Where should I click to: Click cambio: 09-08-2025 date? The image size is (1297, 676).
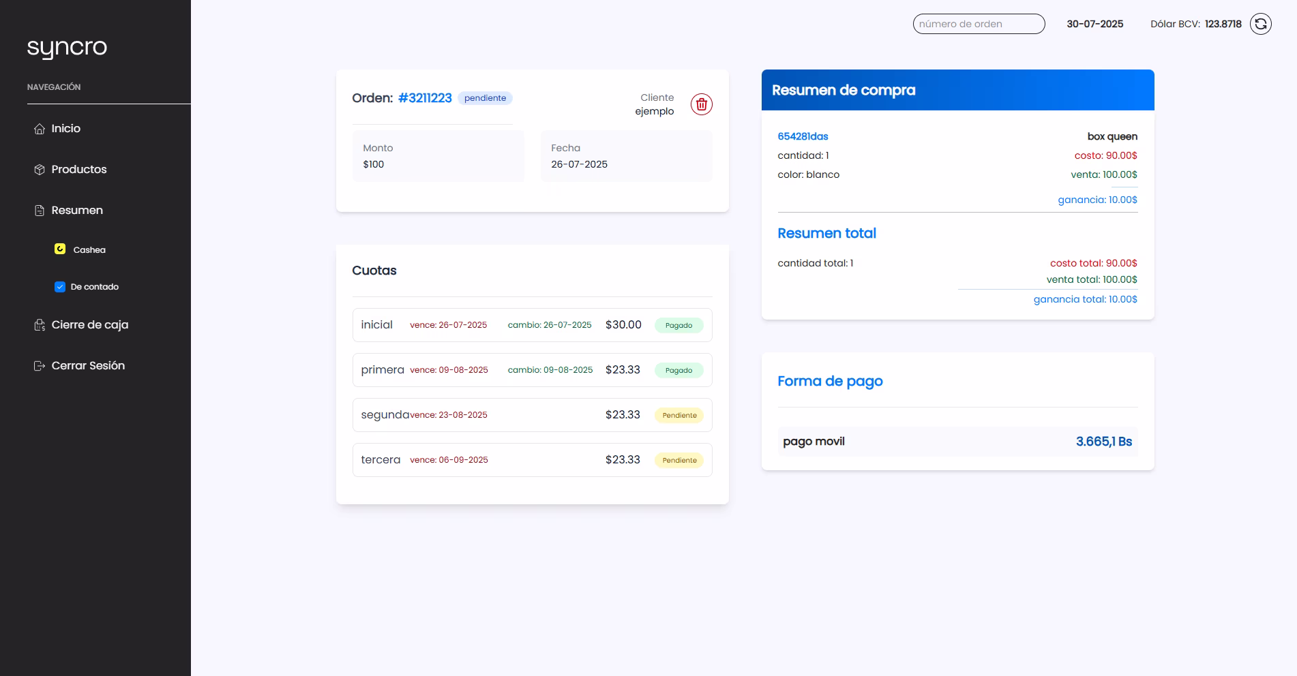coord(550,370)
